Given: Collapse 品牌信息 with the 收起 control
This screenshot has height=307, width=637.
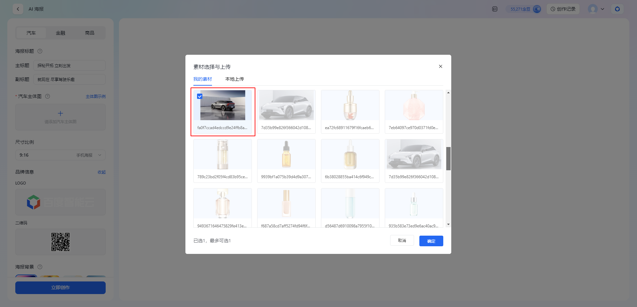Looking at the screenshot, I should coord(102,172).
